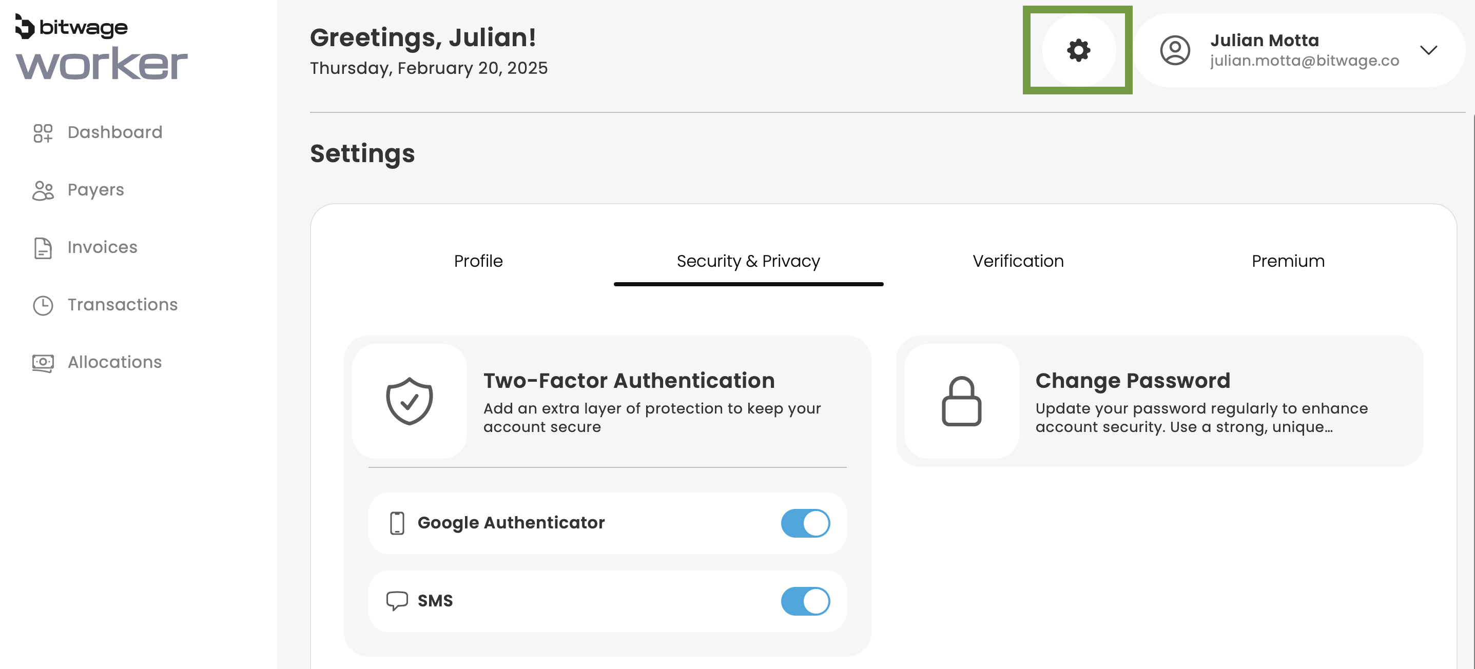Disable the Google Authenticator toggle

[x=805, y=523]
